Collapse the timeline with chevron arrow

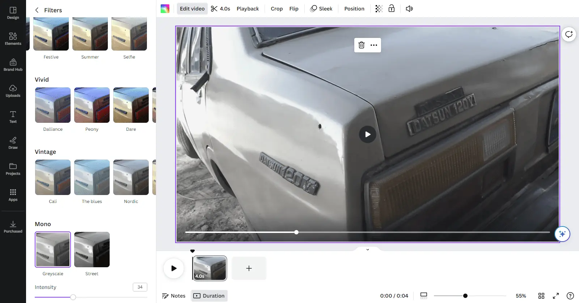coord(368,250)
